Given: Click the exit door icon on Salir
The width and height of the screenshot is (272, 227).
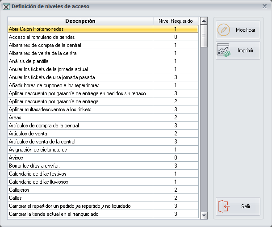Looking at the screenshot, I should tap(223, 206).
